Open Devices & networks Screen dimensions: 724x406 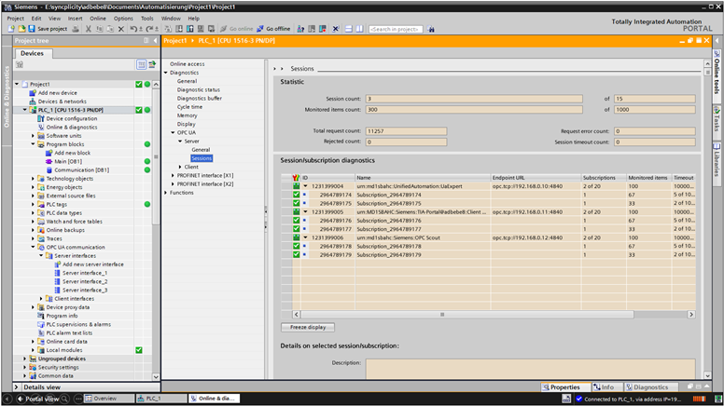[x=62, y=101]
